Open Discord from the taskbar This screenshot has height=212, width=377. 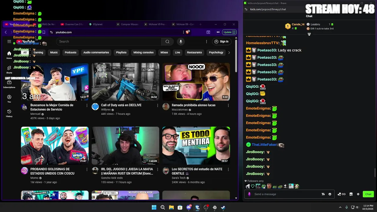pos(188,207)
